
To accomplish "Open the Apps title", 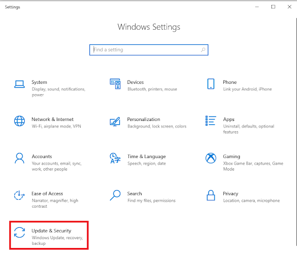I will 229,120.
